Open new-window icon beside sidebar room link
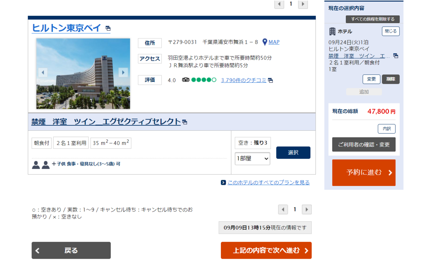 tap(395, 56)
